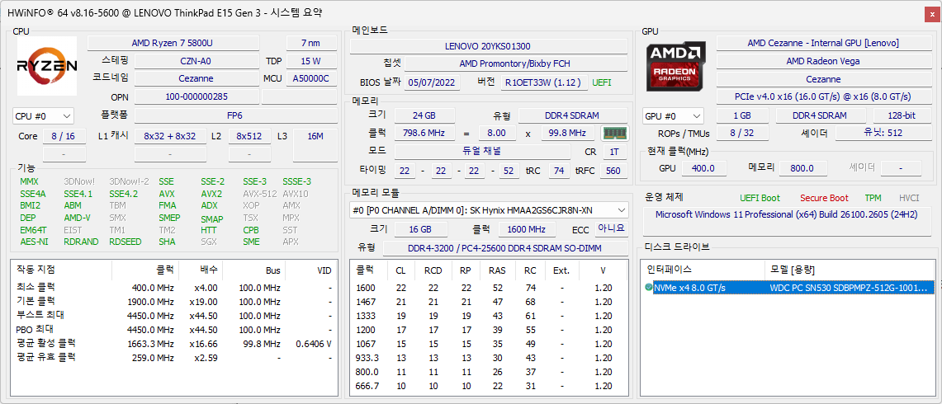This screenshot has height=404, width=942.
Task: Click the Cezanne codename field
Action: [x=196, y=78]
